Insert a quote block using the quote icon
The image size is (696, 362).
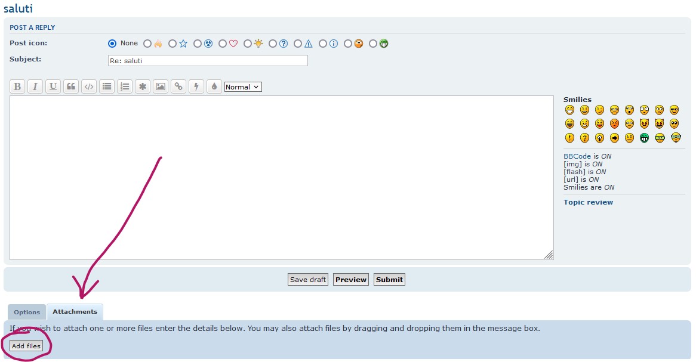(71, 86)
